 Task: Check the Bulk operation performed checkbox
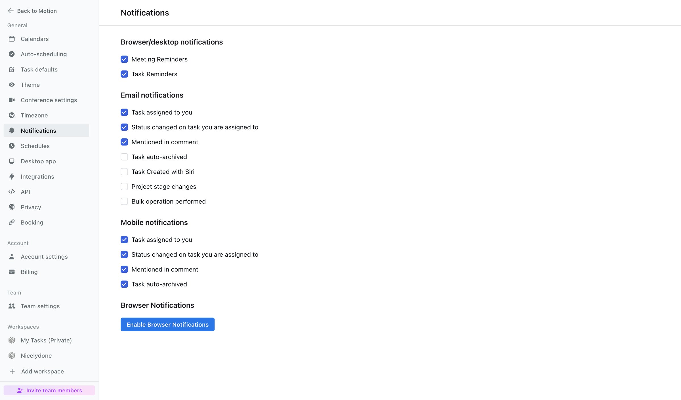tap(124, 202)
